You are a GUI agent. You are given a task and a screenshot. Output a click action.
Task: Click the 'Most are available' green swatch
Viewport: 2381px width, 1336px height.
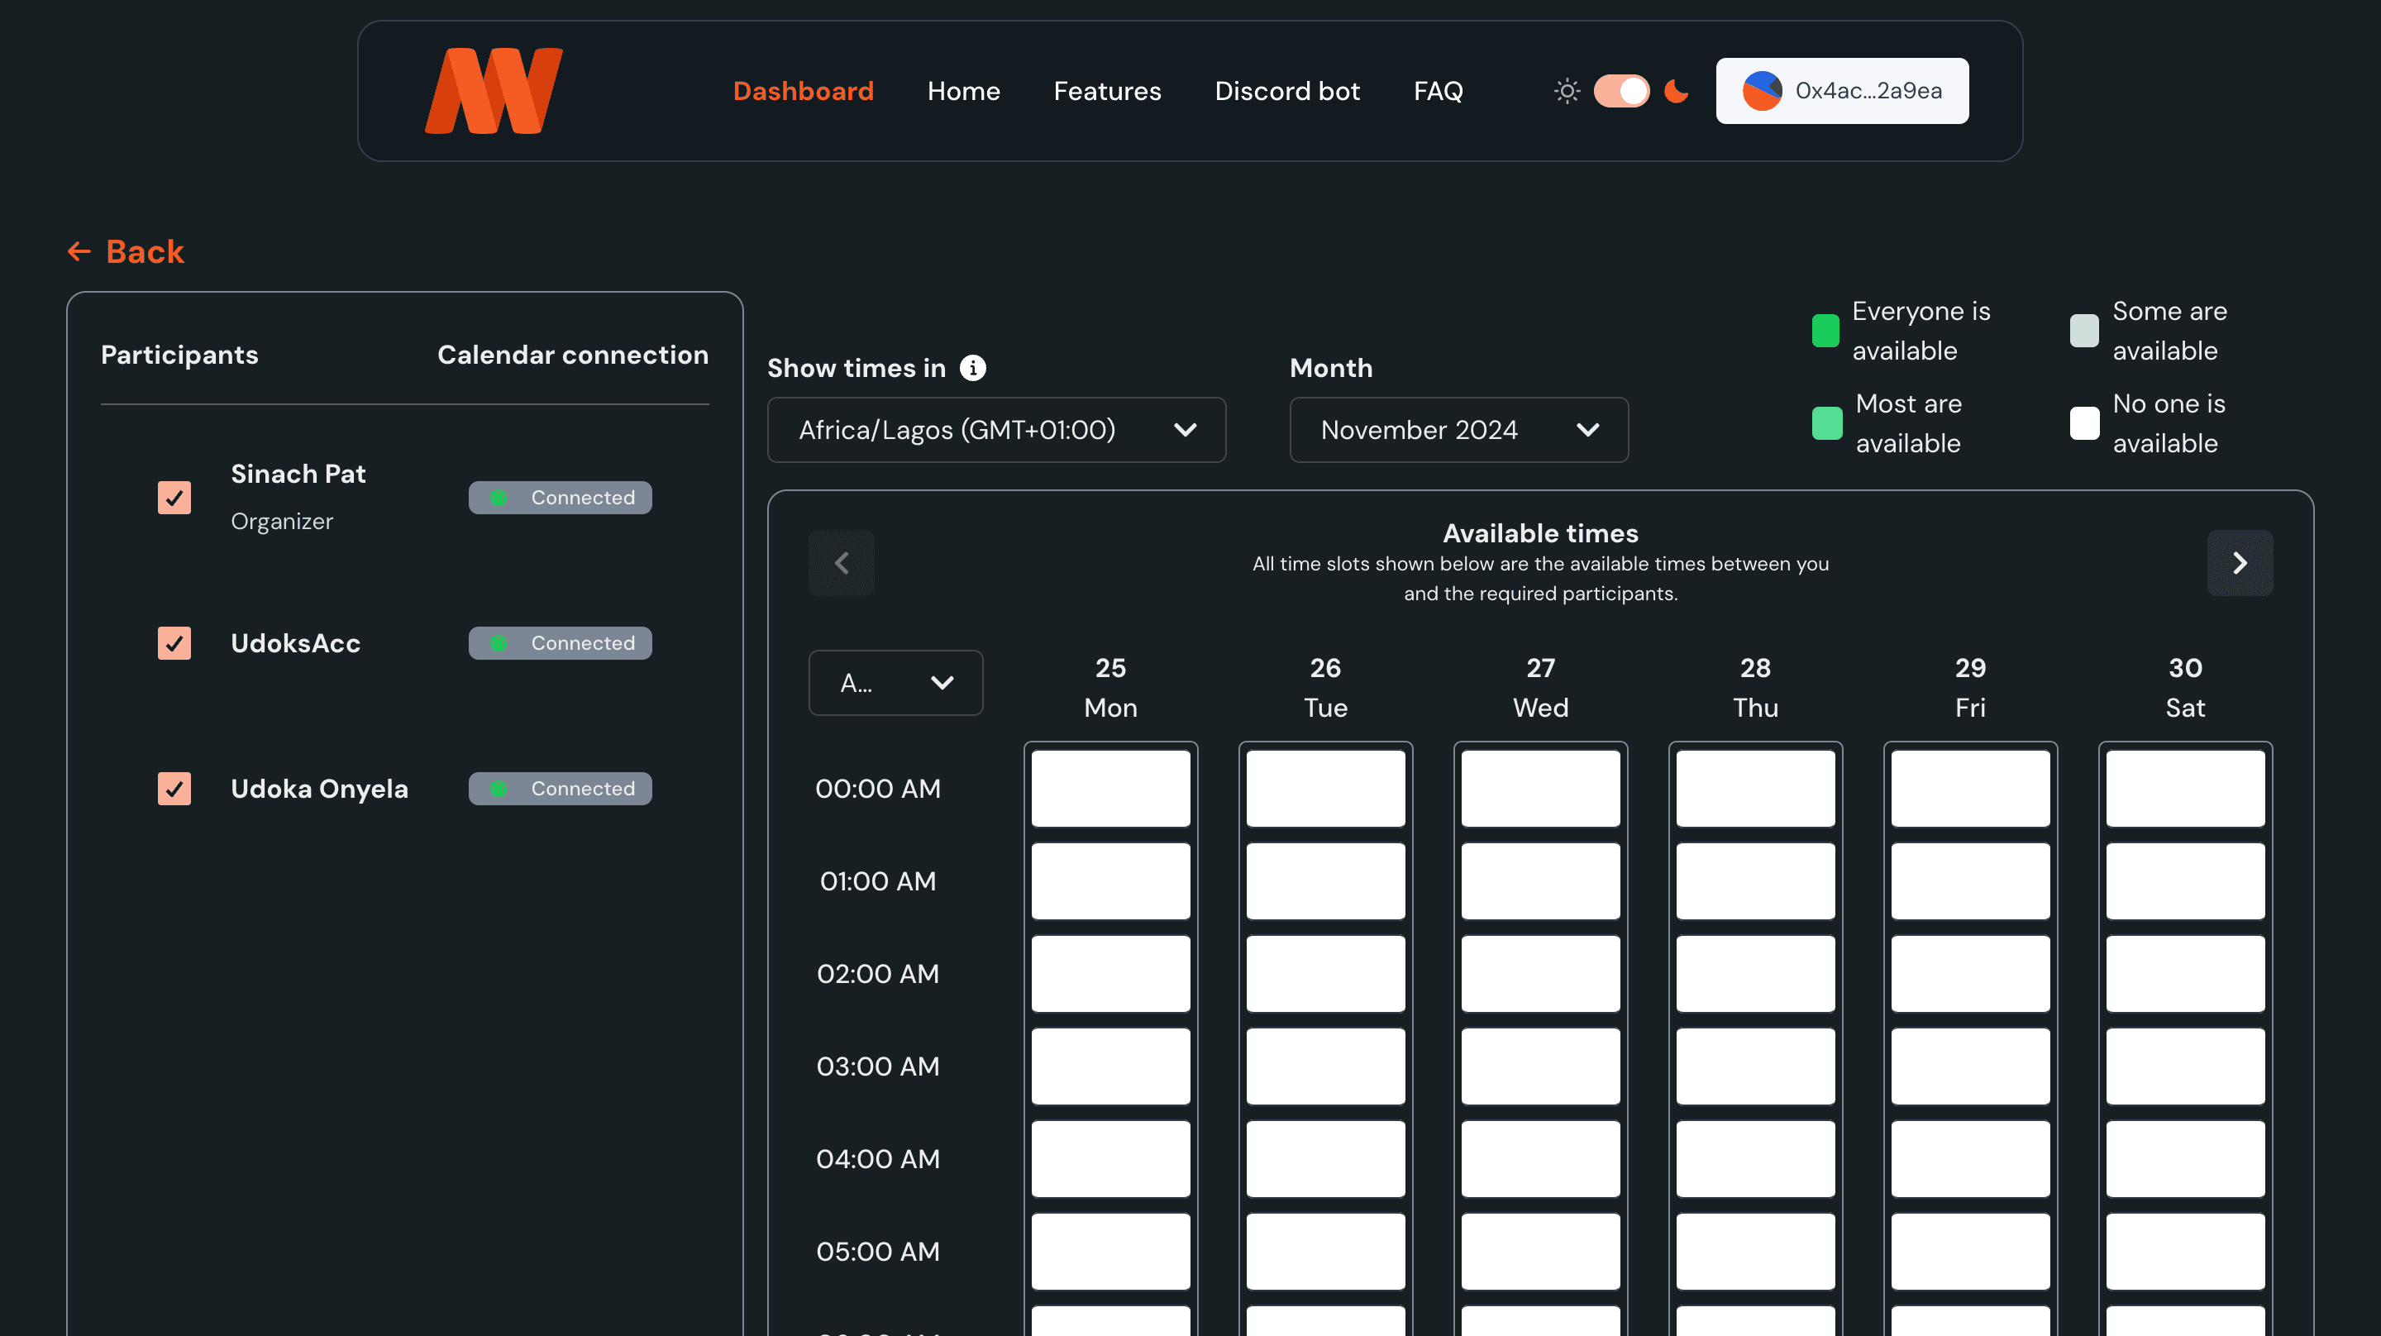click(x=1826, y=423)
